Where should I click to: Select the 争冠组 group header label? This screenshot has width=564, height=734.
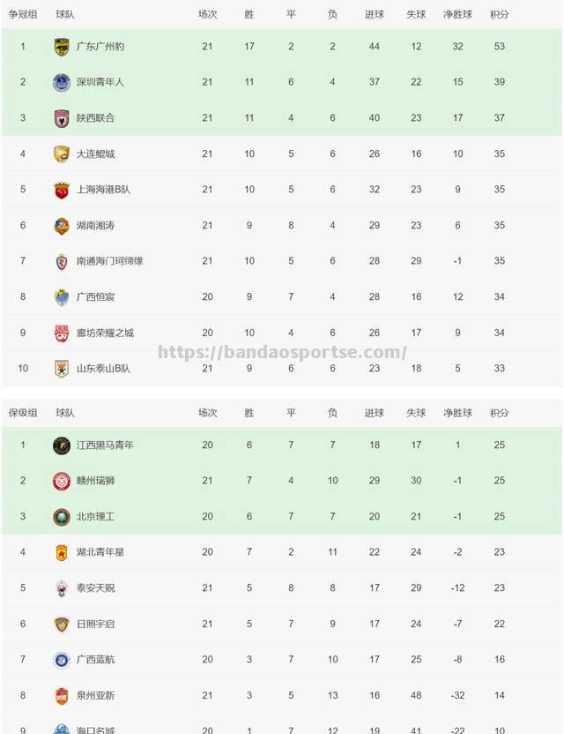pyautogui.click(x=23, y=14)
